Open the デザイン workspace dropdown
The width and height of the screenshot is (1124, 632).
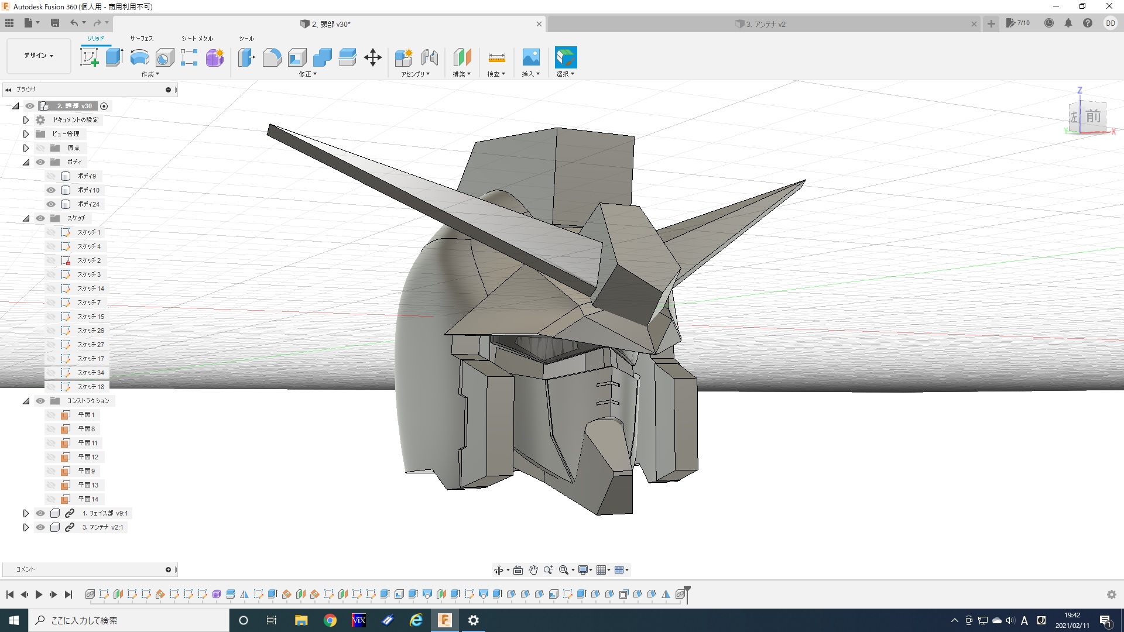(39, 56)
